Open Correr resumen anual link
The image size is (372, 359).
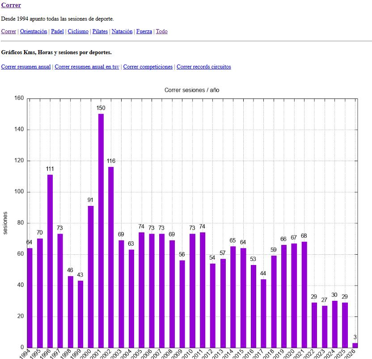click(x=26, y=67)
